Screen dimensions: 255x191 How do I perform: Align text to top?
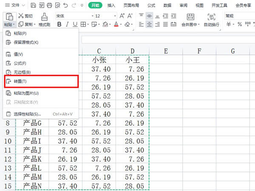click(x=141, y=16)
